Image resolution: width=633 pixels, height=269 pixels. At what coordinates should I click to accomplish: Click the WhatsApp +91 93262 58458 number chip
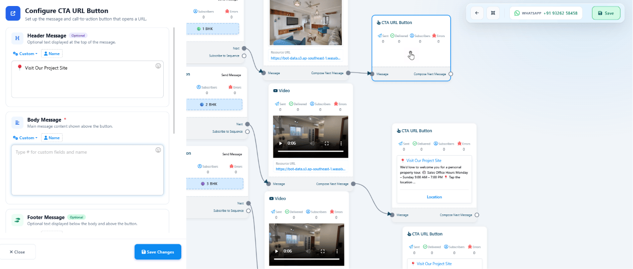(546, 13)
